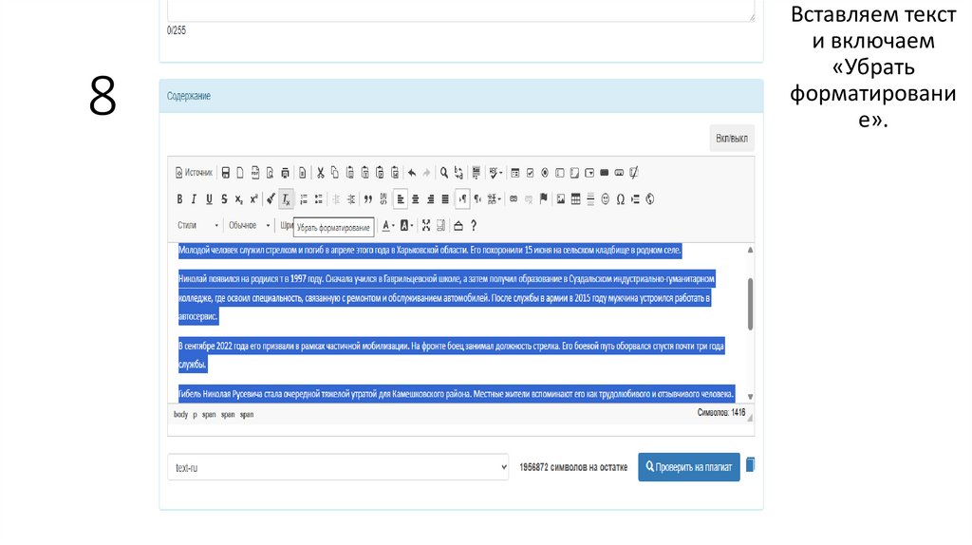The image size is (972, 545).
Task: Click the Redo arrow icon
Action: [x=426, y=173]
